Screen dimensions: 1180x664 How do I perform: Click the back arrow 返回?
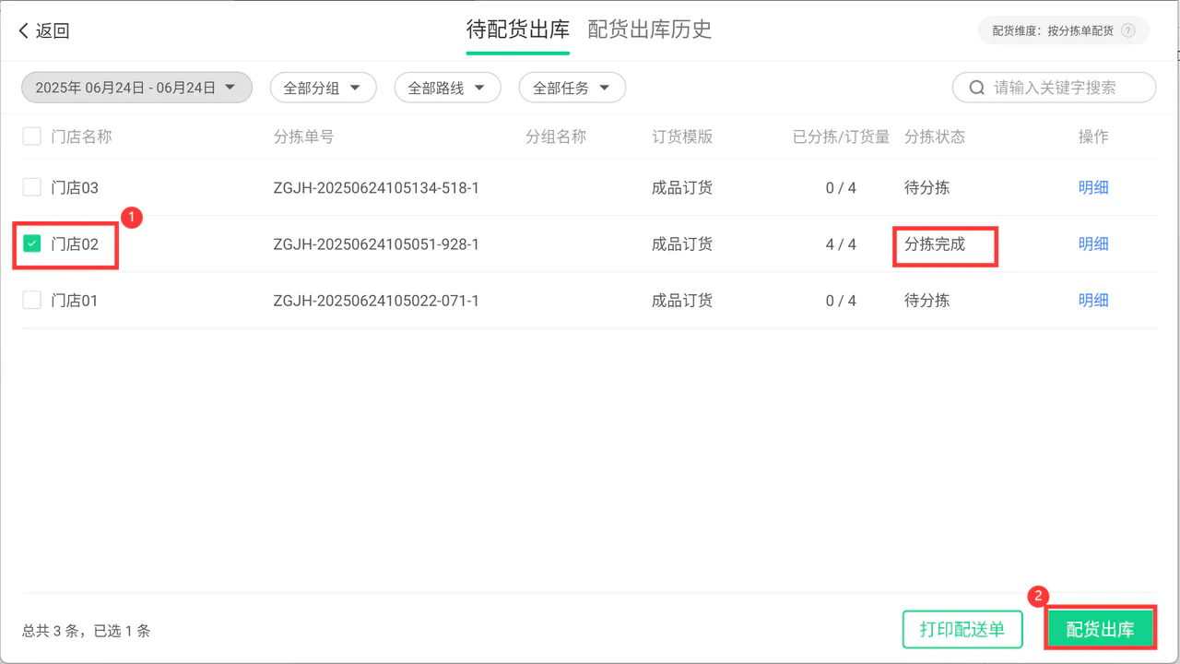click(43, 30)
